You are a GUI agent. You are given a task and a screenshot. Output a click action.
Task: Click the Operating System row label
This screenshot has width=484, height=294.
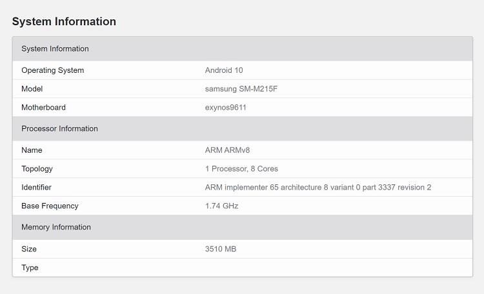(x=52, y=70)
